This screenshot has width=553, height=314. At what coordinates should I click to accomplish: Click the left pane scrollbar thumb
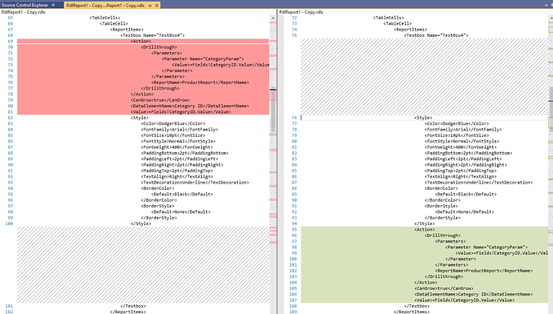click(x=273, y=109)
